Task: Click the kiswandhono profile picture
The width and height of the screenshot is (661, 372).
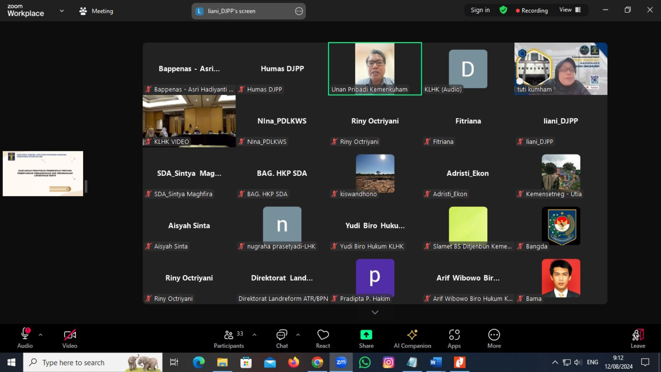Action: [375, 173]
